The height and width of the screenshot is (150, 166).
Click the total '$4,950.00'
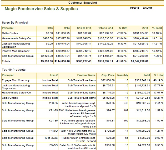click(144, 138)
